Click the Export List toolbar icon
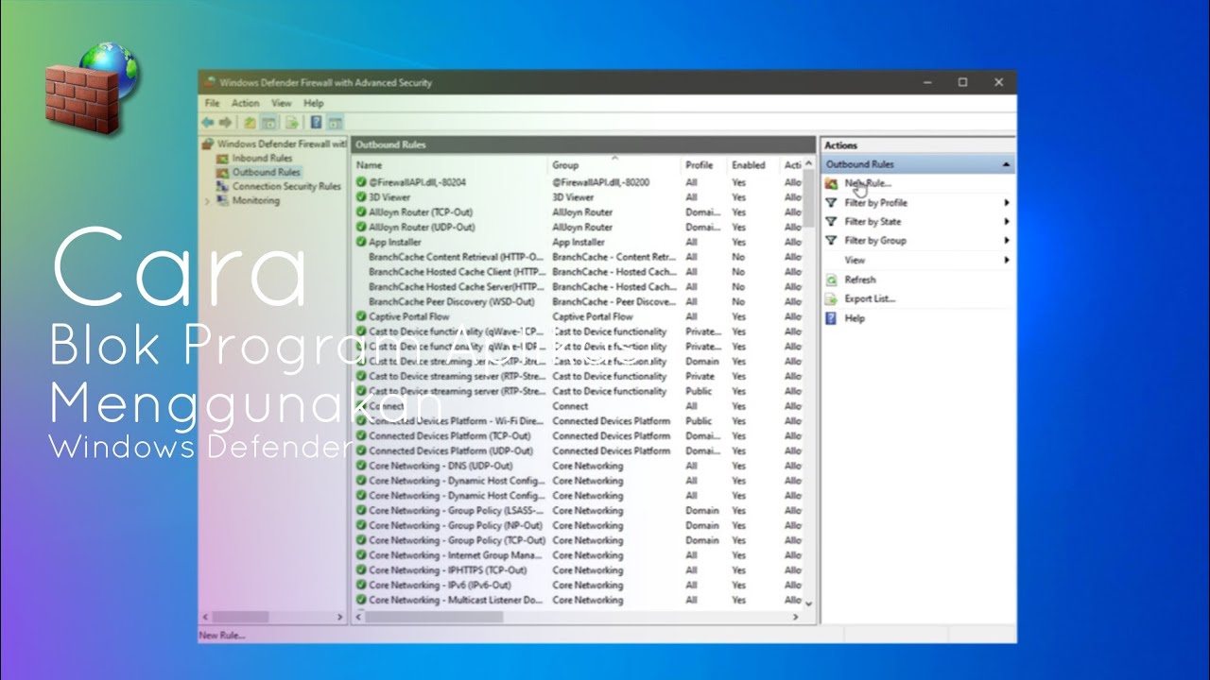This screenshot has height=680, width=1210. click(x=292, y=123)
